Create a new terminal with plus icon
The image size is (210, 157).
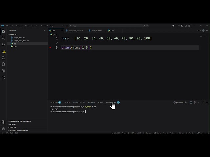pyautogui.click(x=186, y=102)
